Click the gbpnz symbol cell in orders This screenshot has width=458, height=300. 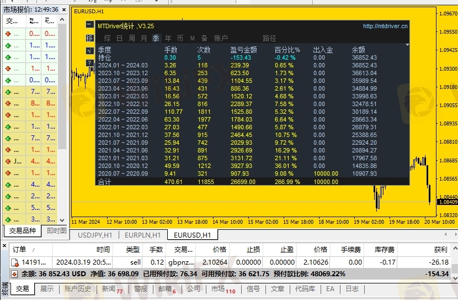[x=181, y=262]
